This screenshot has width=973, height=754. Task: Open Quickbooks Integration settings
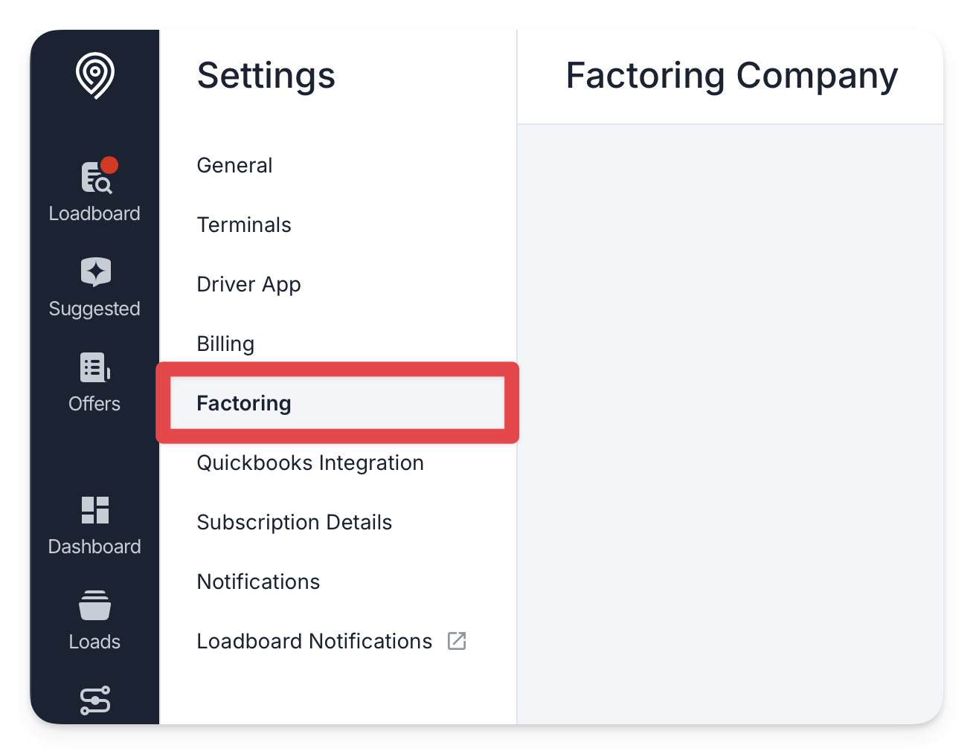[x=310, y=463]
